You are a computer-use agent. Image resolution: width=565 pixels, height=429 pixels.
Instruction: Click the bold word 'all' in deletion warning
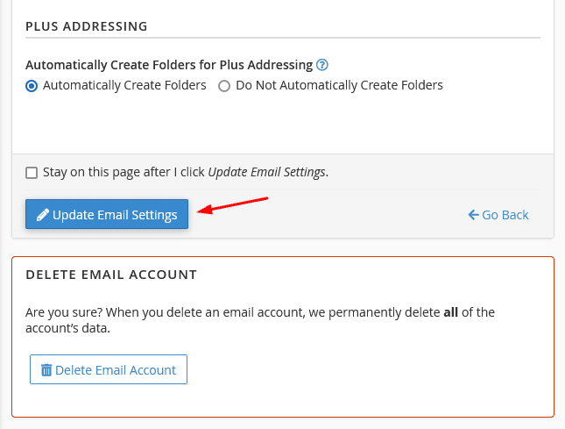[450, 312]
